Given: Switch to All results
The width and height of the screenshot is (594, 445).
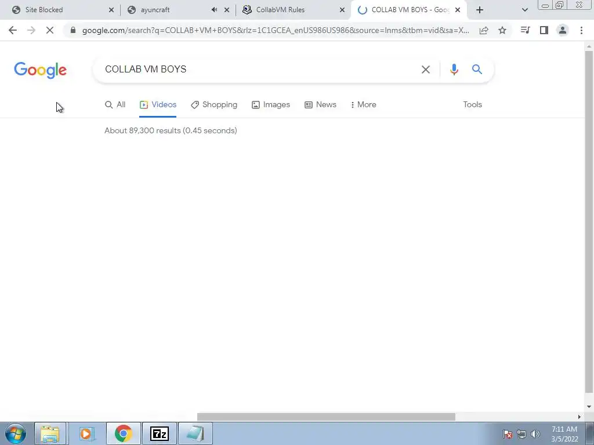Looking at the screenshot, I should [x=115, y=104].
